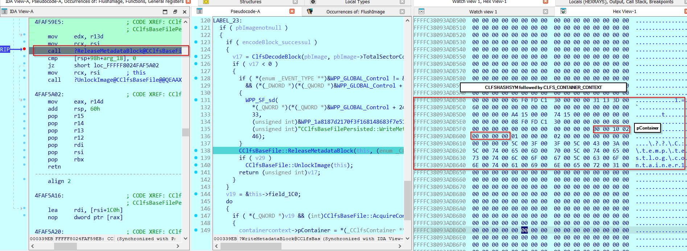Click the yellow Structures tab icon
This screenshot has width=687, height=251.
point(206,2)
